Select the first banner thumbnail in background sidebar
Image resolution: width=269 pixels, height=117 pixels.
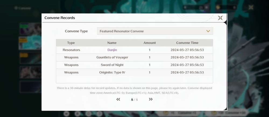pos(30,29)
